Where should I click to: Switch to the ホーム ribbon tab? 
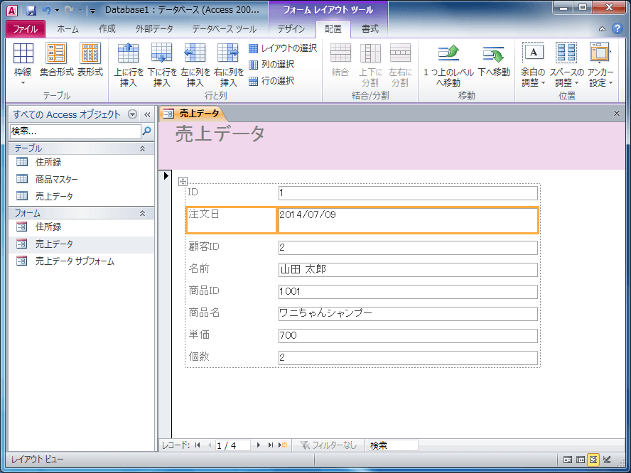point(68,29)
